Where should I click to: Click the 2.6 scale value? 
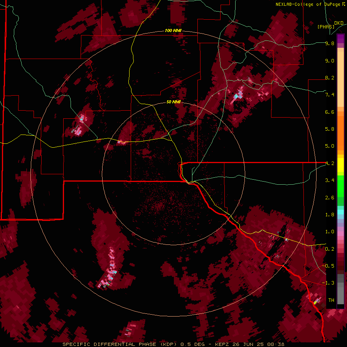330,198
